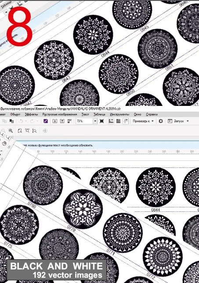Expand the Undo history dropdown arrow

(x=26, y=121)
